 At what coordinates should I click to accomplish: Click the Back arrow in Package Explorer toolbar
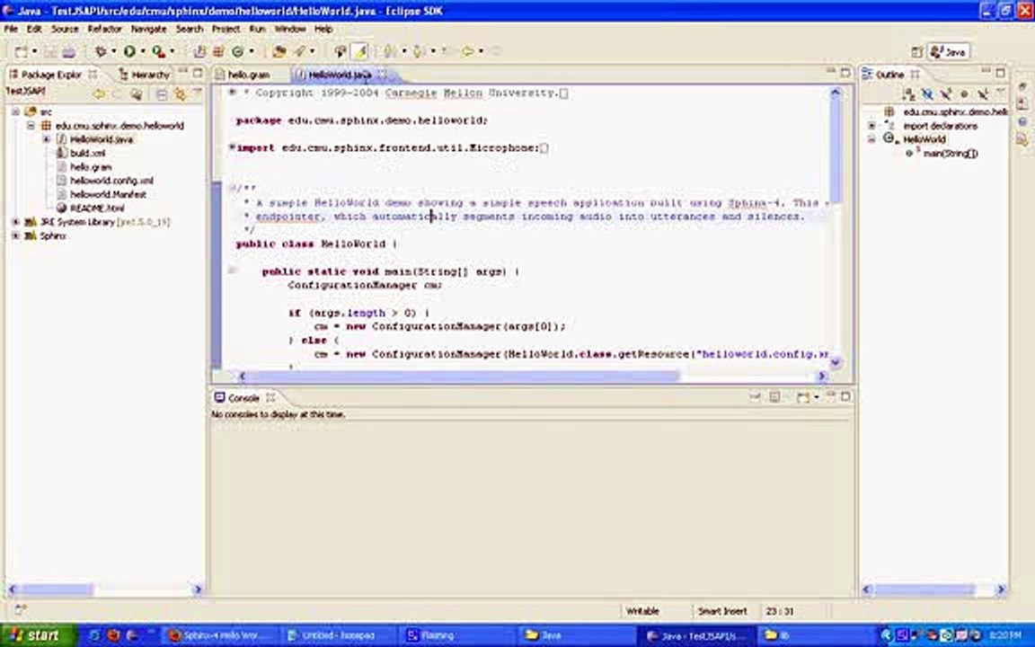99,95
